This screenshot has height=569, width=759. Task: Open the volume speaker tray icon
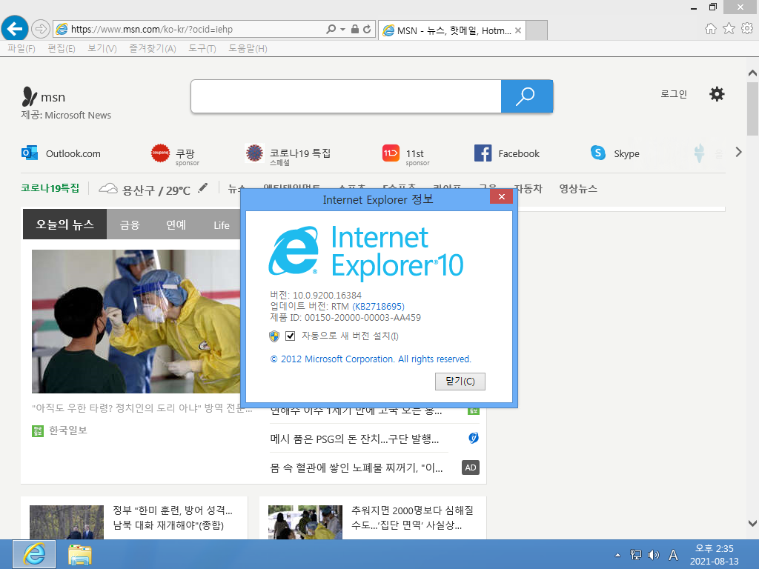coord(654,555)
